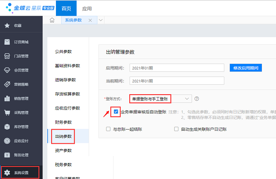276x179 pixels.
Task: Uncheck 业务单据审核后自动登账 checkbox
Action: coord(116,111)
